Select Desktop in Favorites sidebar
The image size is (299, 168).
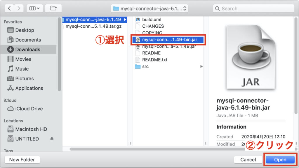[29, 30]
